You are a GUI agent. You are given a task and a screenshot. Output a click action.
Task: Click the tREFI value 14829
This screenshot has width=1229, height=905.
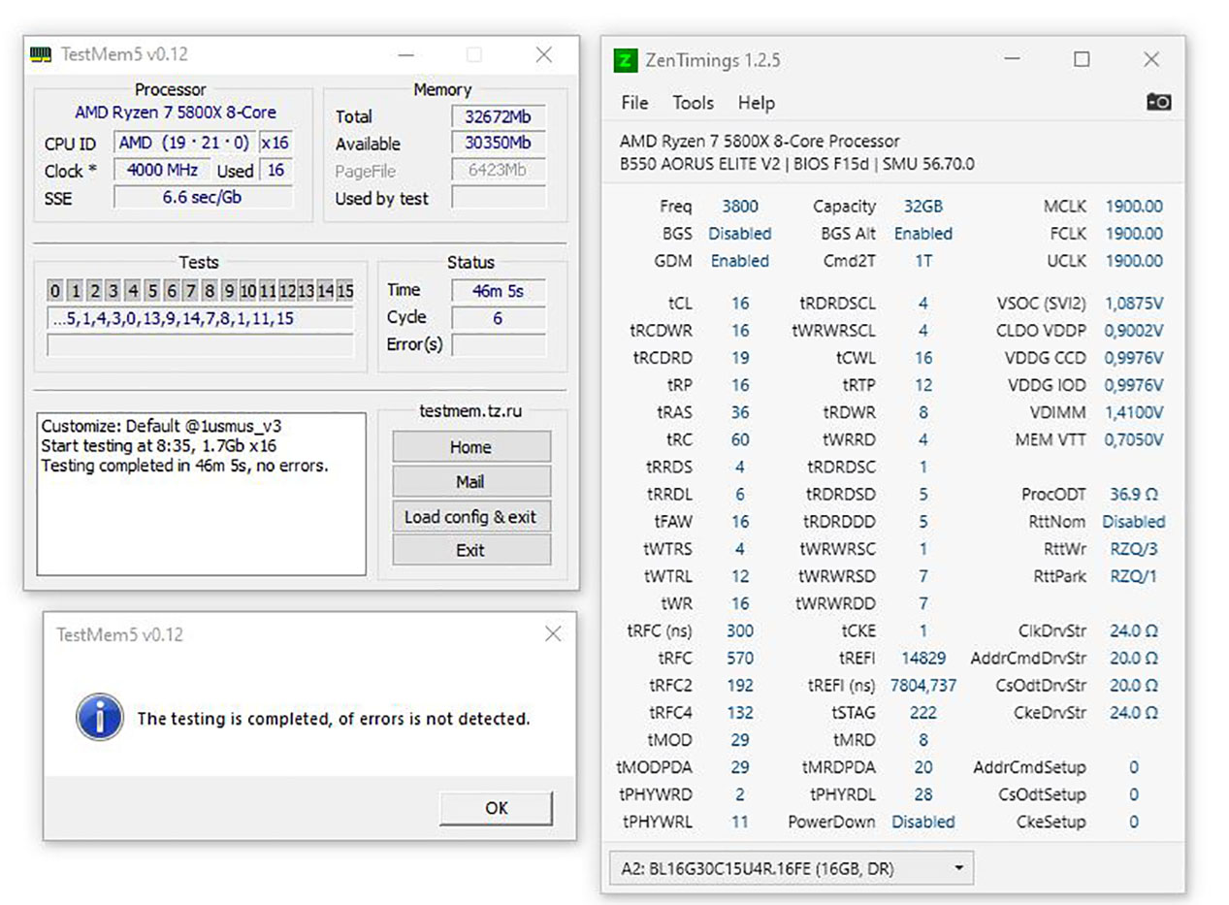click(922, 658)
